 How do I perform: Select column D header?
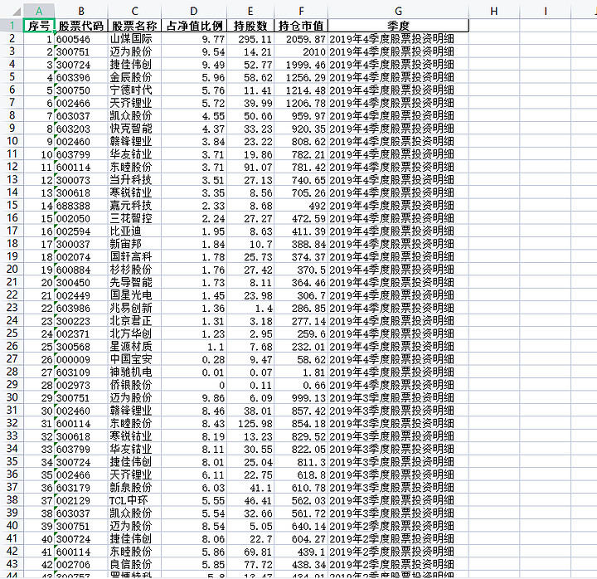click(x=194, y=12)
